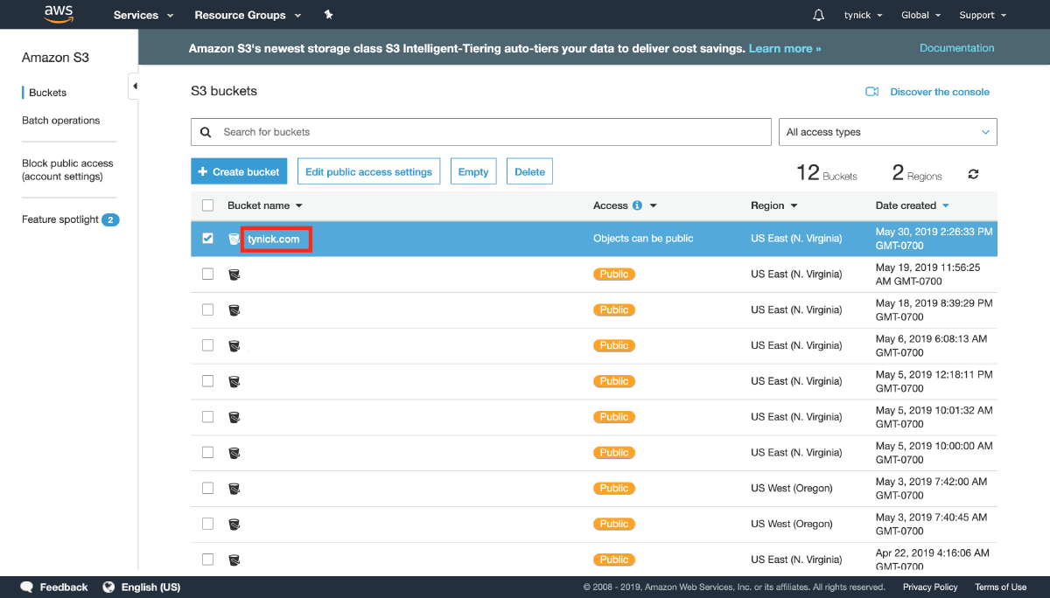The image size is (1050, 598).
Task: Sort by Date created column
Action: click(912, 205)
